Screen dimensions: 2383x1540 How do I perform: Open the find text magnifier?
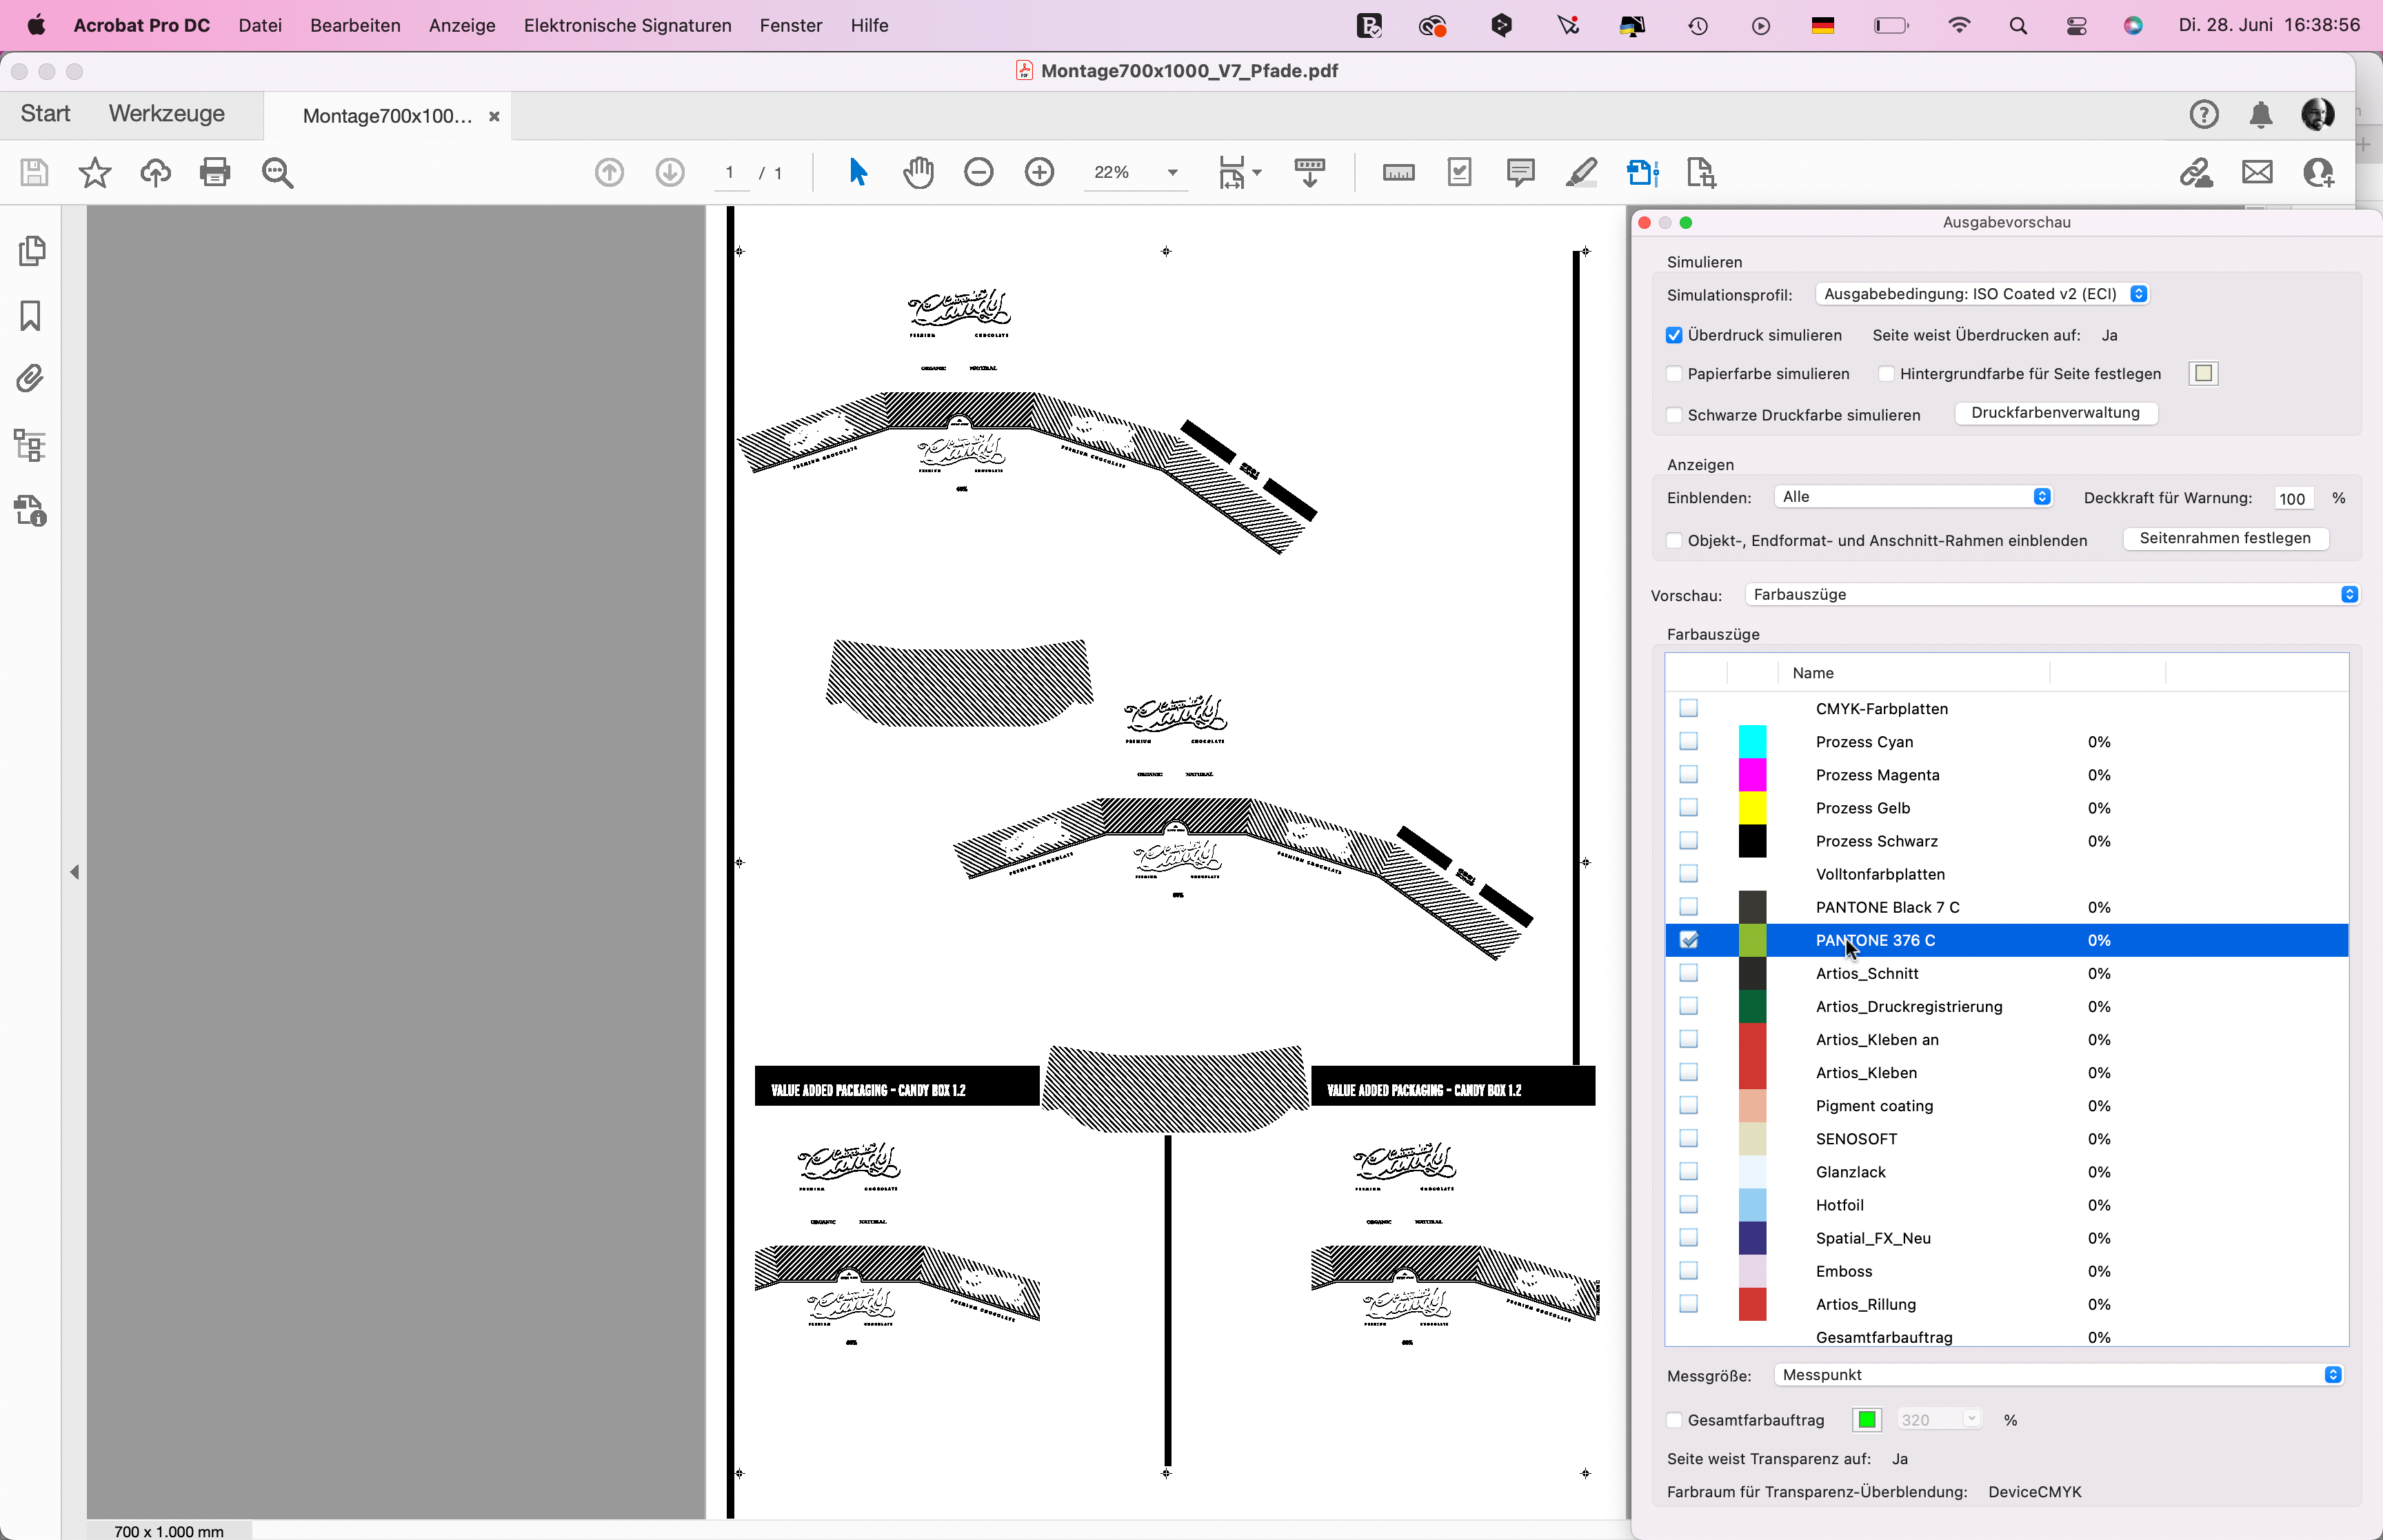click(277, 172)
